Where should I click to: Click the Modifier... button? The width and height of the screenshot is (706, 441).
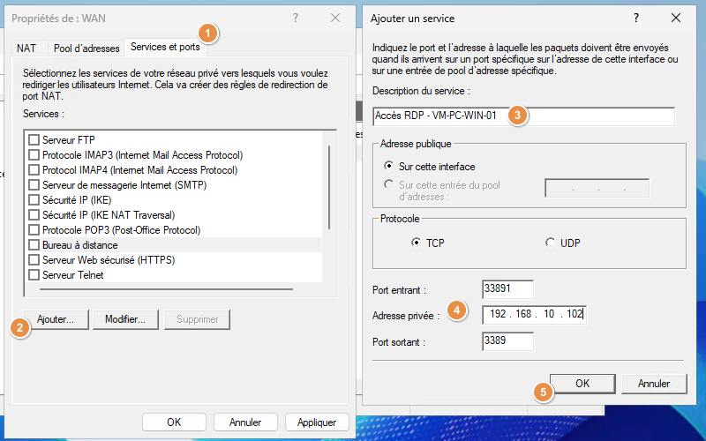(125, 319)
